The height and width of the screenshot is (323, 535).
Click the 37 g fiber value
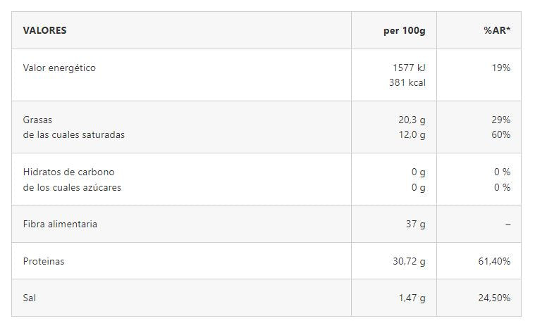[415, 224]
